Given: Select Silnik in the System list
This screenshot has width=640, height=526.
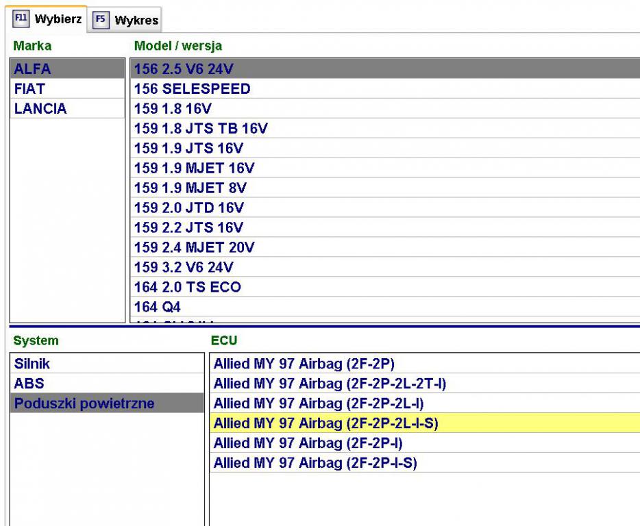Looking at the screenshot, I should (x=107, y=364).
